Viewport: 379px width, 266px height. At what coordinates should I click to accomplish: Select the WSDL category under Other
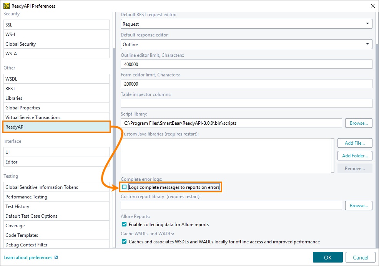pos(57,79)
